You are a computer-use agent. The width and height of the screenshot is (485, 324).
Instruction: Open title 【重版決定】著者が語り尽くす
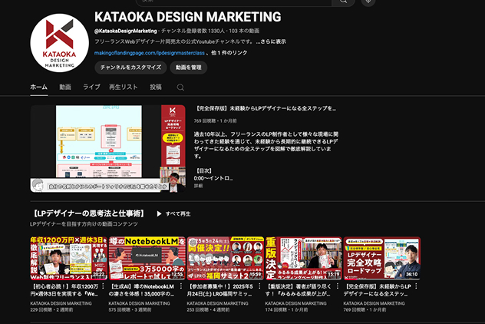299,290
